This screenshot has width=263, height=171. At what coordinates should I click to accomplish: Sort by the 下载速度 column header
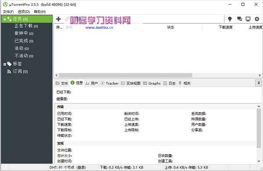pos(226,27)
